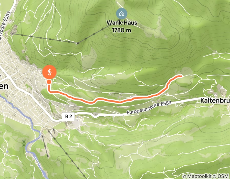Click the short ski lift beside the river
The image size is (230, 179).
coord(45,146)
